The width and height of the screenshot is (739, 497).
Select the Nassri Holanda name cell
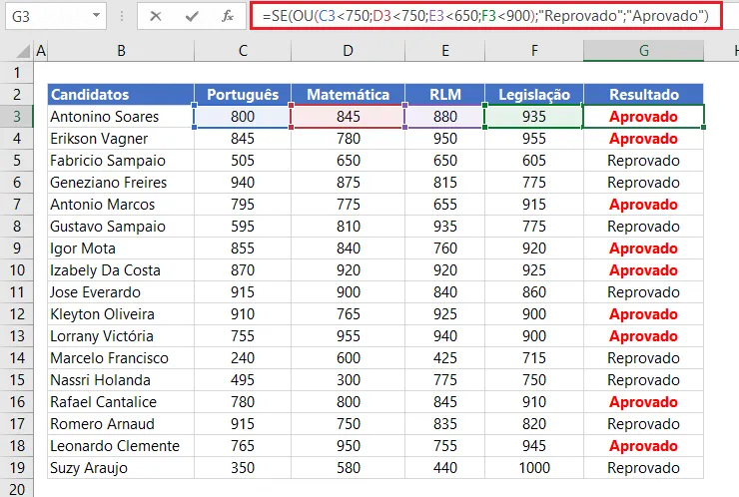[121, 379]
